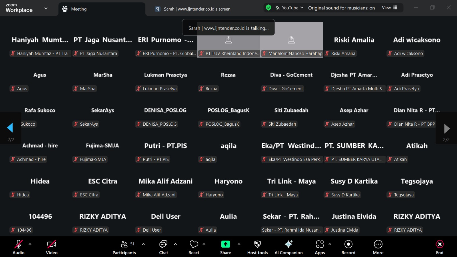Unmute microphone using Audio button
This screenshot has width=457, height=257.
click(19, 247)
